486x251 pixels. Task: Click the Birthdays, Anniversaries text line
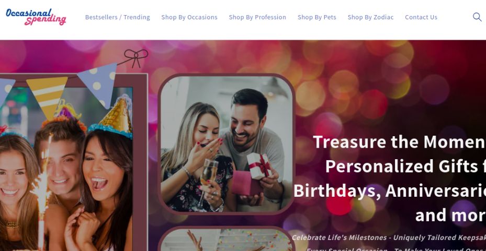click(x=389, y=190)
